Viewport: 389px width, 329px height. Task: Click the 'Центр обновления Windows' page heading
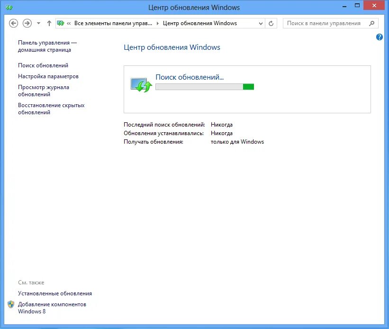[172, 47]
